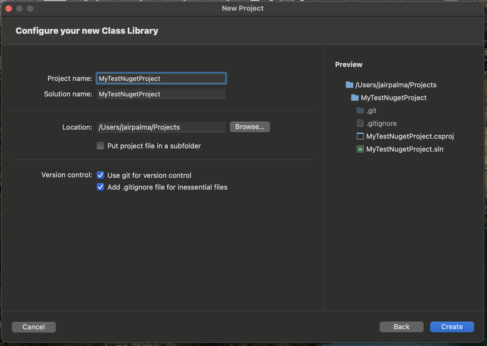Select MyTestNugetProject.sln in preview tree
Screen dimensions: 487x346
point(405,149)
